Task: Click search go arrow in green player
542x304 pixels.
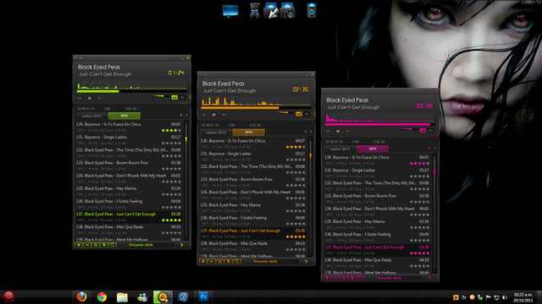Action: pos(182,245)
